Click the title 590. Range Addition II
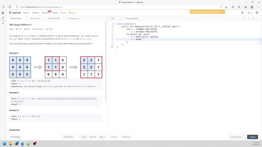The image size is (262, 147). tap(20, 24)
